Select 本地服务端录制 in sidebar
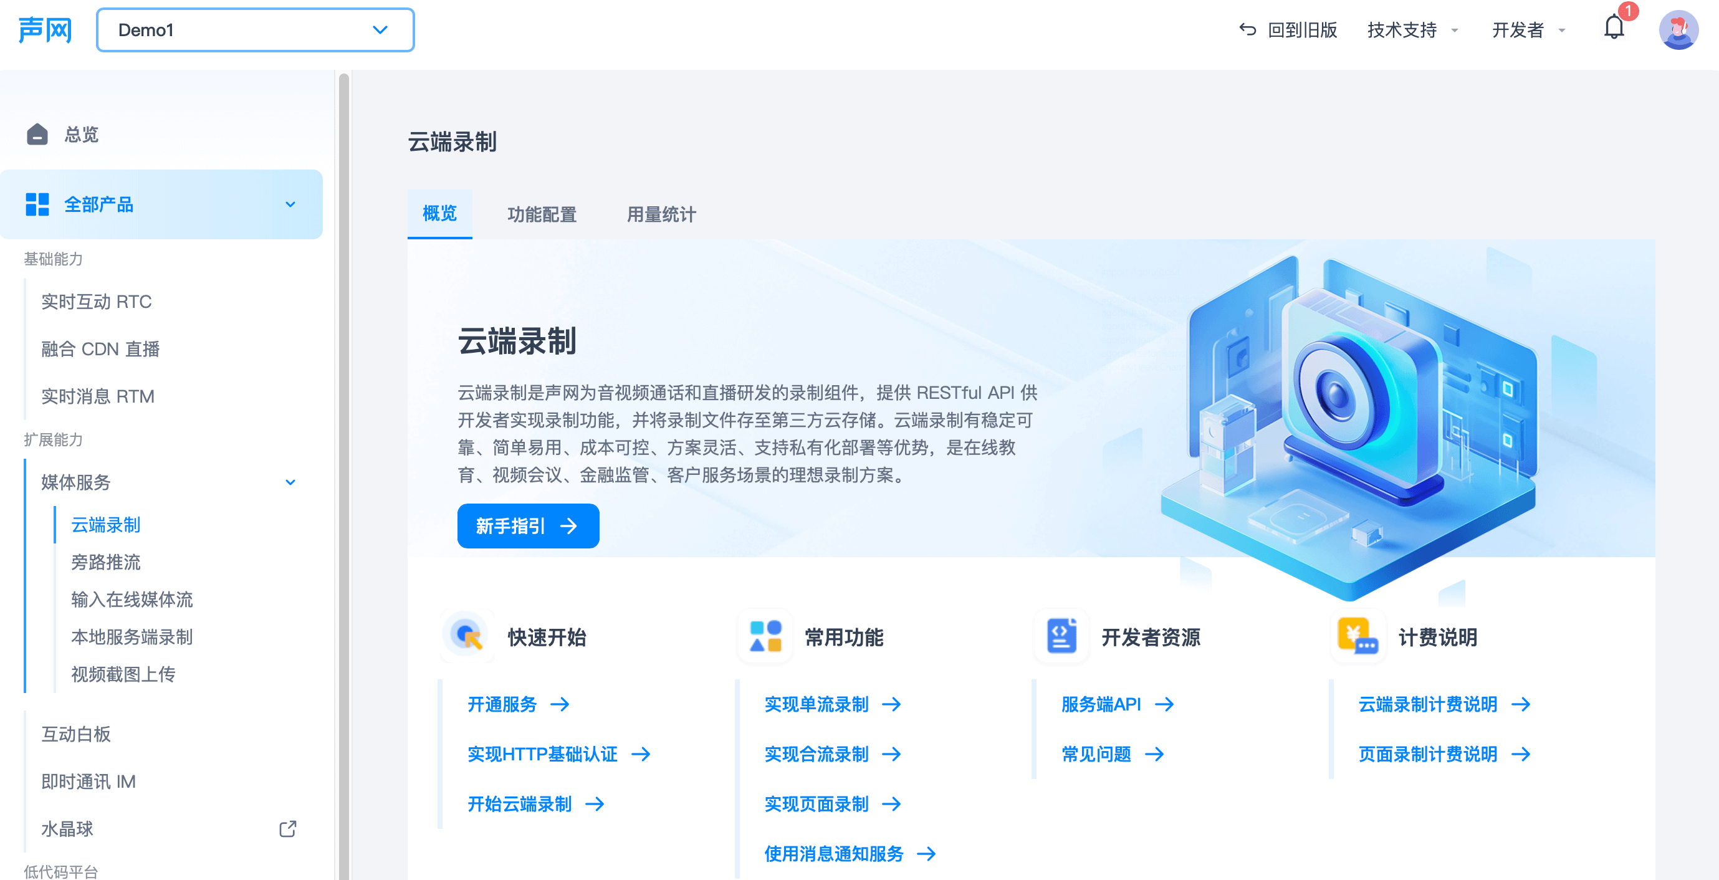The width and height of the screenshot is (1719, 880). (132, 637)
